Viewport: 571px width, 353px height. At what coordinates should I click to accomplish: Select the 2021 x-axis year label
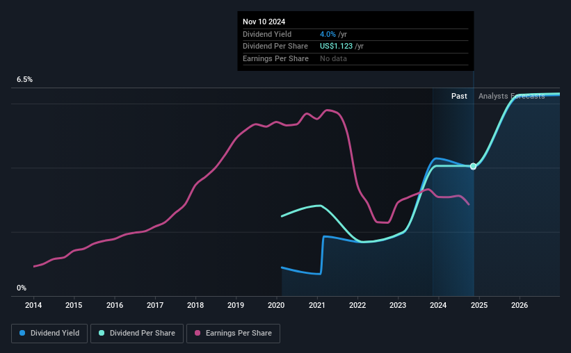(x=317, y=305)
